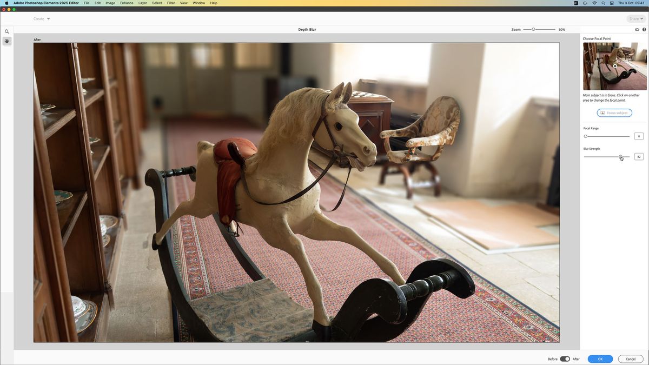This screenshot has width=649, height=365.
Task: Open the Create dropdown
Action: tap(42, 18)
